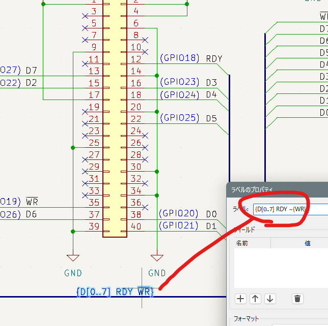Click the (GPIO20) text annotation
This screenshot has width=328, height=326.
click(179, 214)
